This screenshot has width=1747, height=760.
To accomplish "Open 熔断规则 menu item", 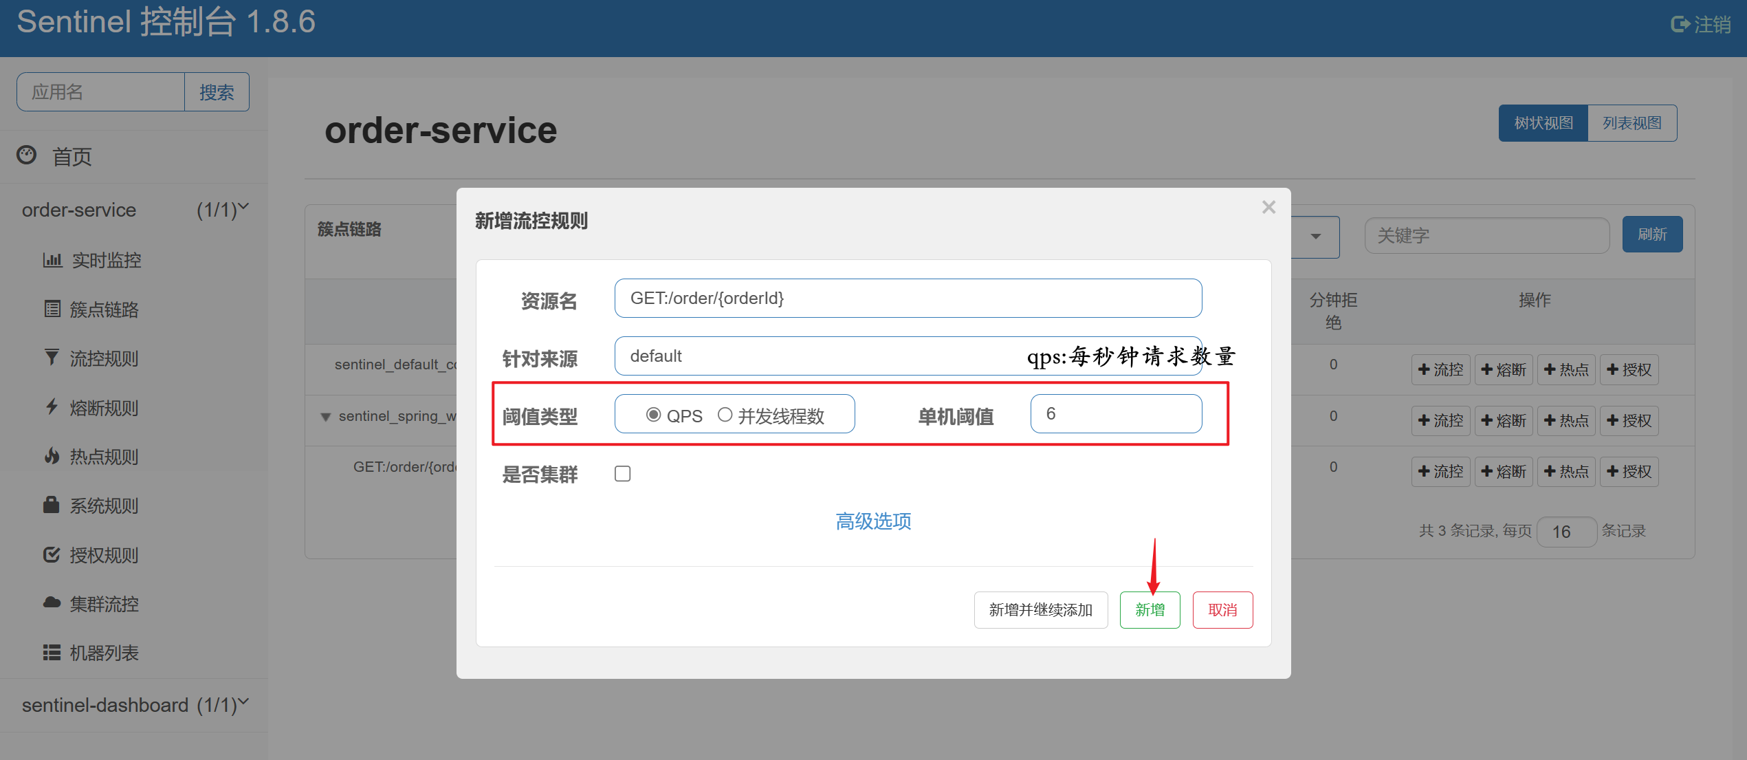I will click(x=105, y=408).
